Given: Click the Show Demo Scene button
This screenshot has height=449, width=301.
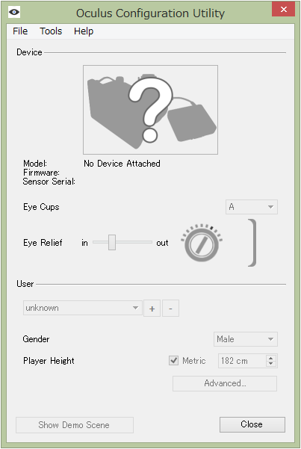Looking at the screenshot, I should point(75,425).
